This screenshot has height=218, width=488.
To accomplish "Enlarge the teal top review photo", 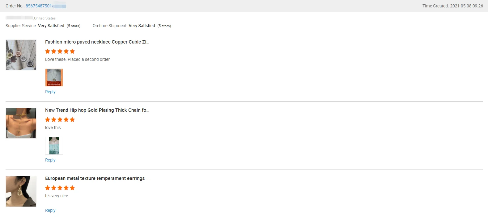I will (x=54, y=146).
